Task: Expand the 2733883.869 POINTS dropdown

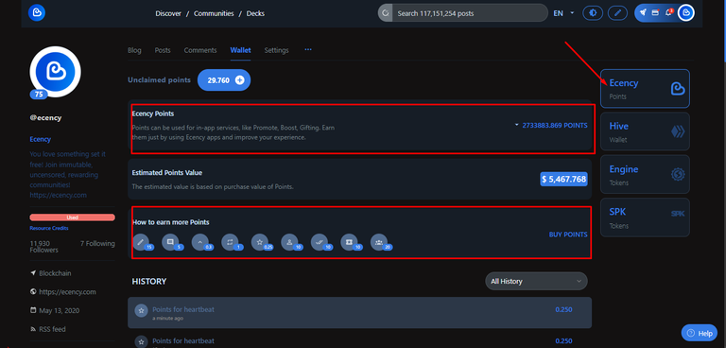Action: (x=550, y=125)
